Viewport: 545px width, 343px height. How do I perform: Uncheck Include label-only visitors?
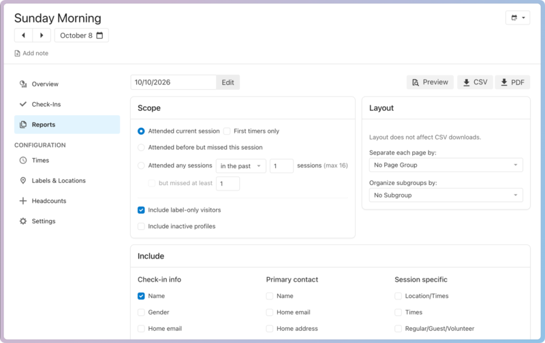pos(142,210)
